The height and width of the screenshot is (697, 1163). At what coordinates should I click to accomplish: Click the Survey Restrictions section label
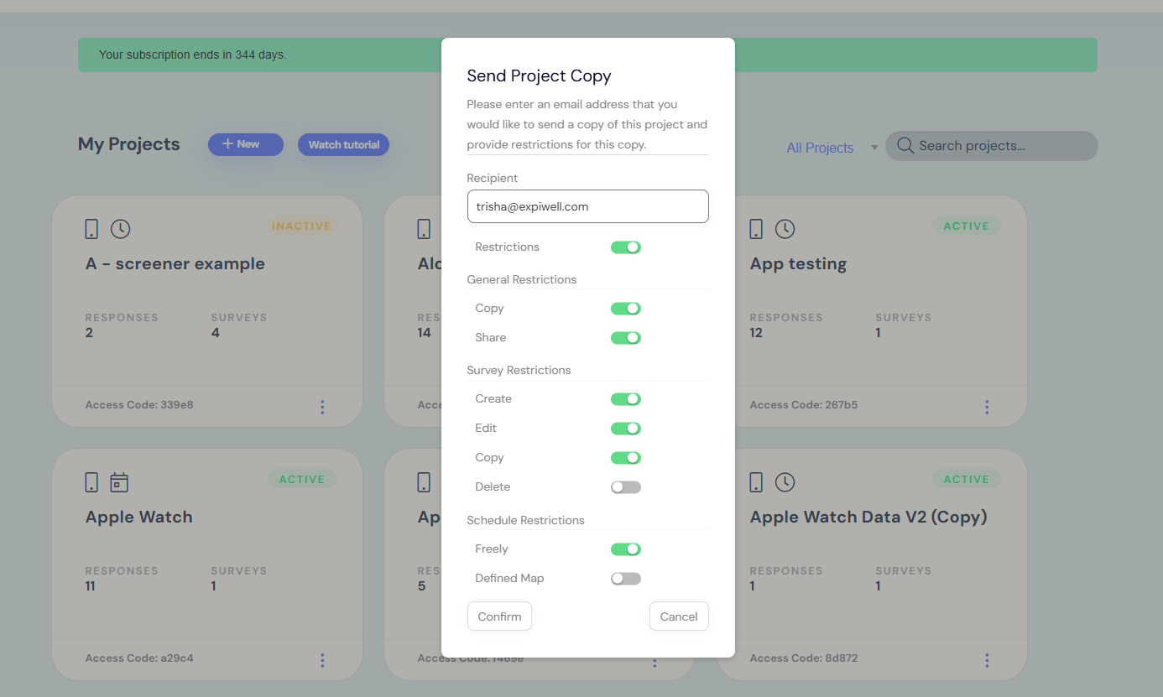pyautogui.click(x=519, y=370)
